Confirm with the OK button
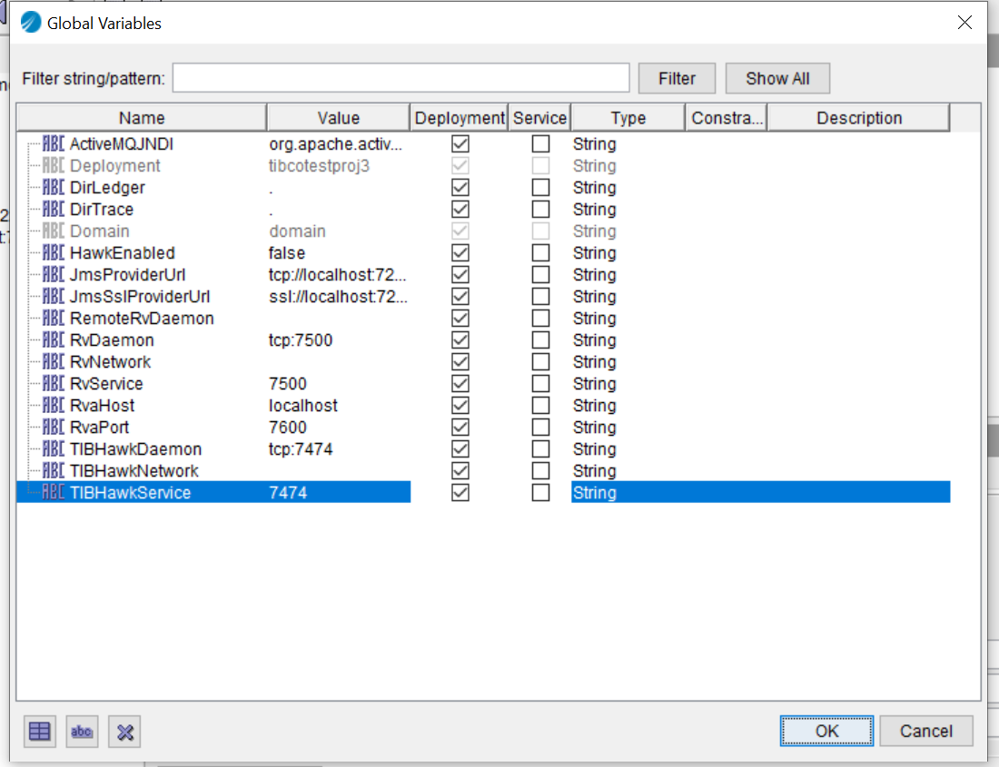The image size is (999, 767). coord(827,731)
